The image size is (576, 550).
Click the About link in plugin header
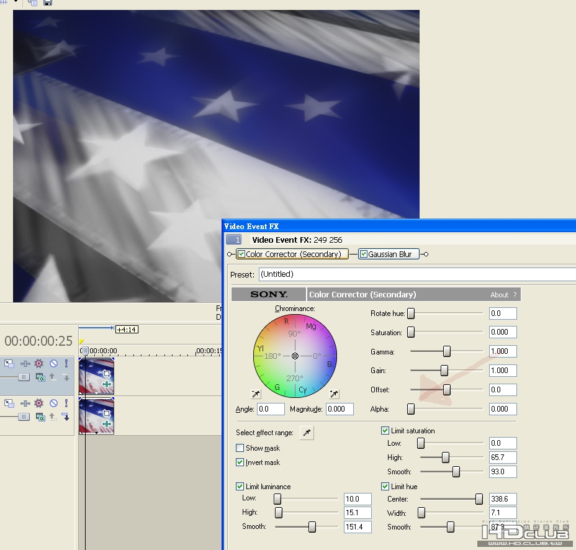499,295
